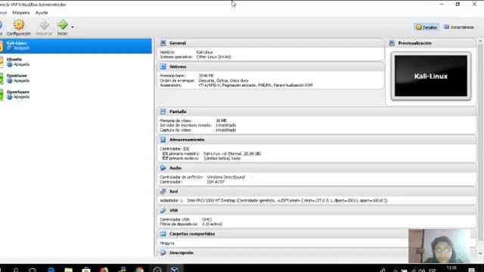Open the Máquina menu
Image resolution: width=484 pixels, height=272 pixels.
click(x=21, y=13)
